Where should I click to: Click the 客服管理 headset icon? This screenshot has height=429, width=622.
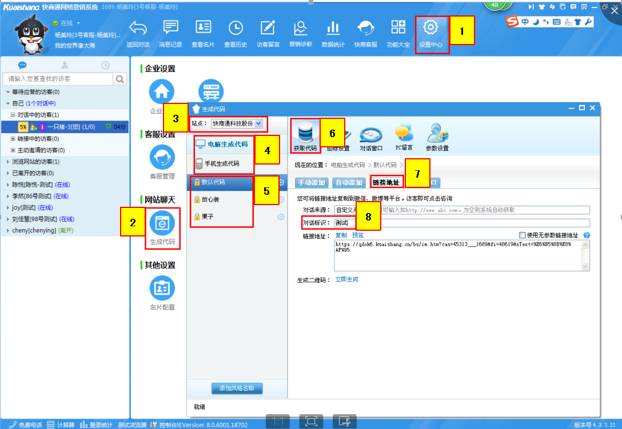[162, 157]
